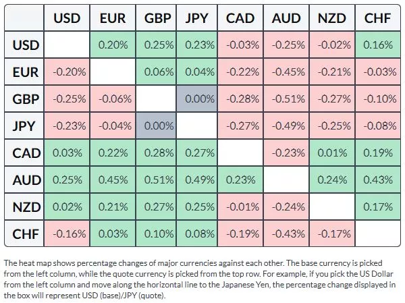The height and width of the screenshot is (303, 405).
Task: Click the USD column header
Action: 66,18
